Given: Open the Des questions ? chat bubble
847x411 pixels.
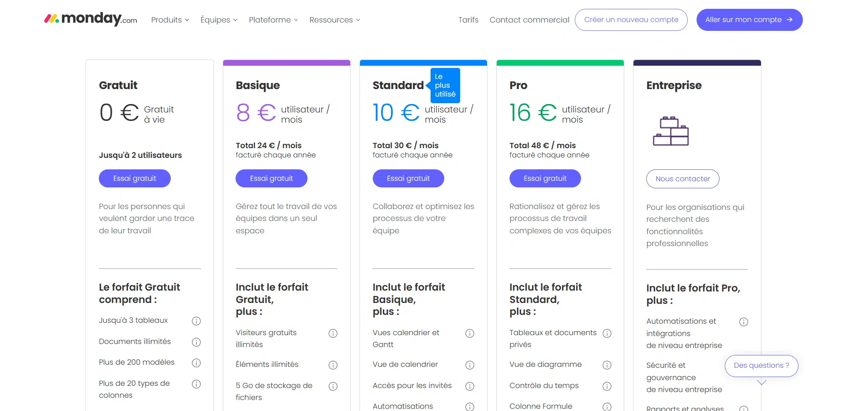Looking at the screenshot, I should click(761, 366).
